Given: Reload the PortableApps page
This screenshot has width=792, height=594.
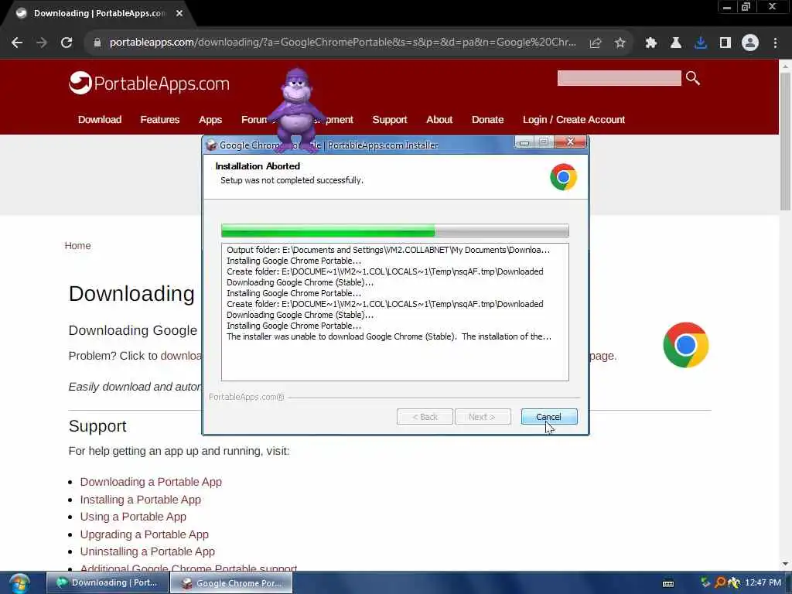Looking at the screenshot, I should [67, 43].
